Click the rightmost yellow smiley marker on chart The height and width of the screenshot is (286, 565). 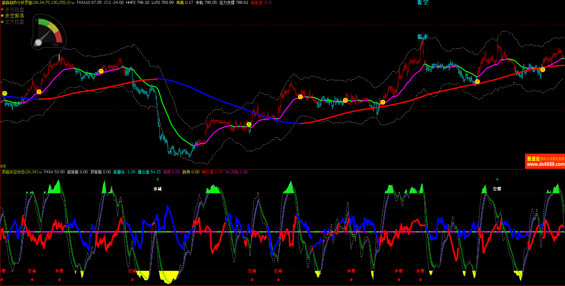point(543,70)
